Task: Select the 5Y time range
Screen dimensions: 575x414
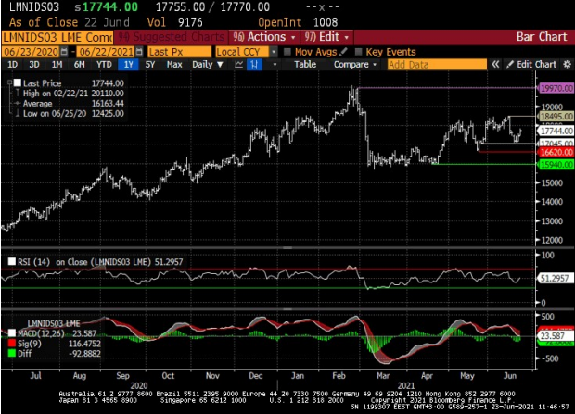Action: point(150,65)
